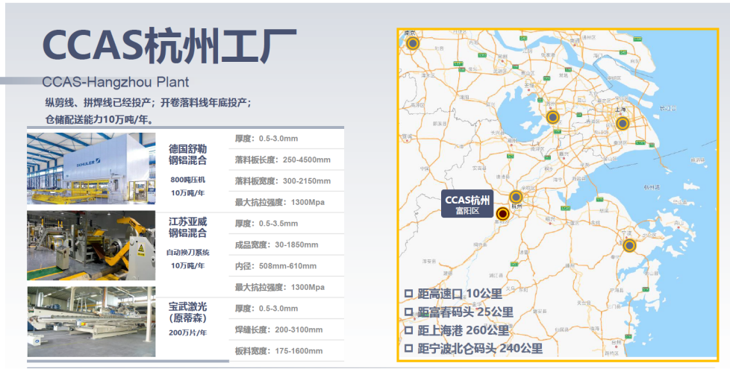Open the Schuler press machine photo
The height and width of the screenshot is (369, 730).
pyautogui.click(x=91, y=168)
